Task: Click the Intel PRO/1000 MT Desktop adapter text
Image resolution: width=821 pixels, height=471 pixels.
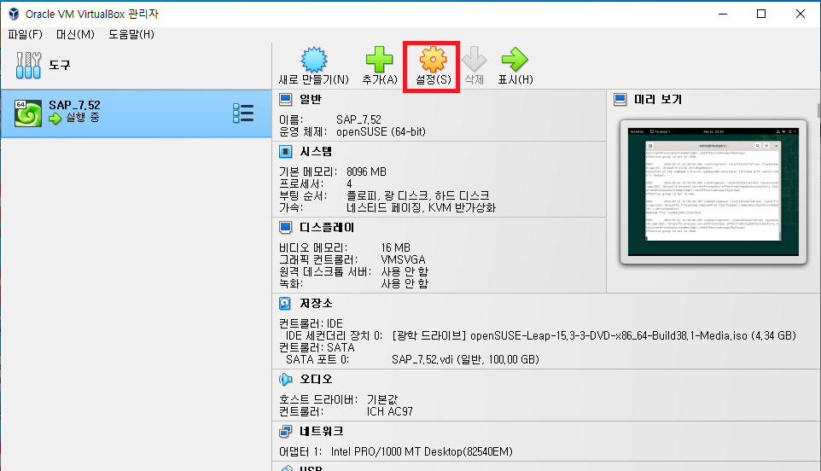Action: [x=422, y=452]
